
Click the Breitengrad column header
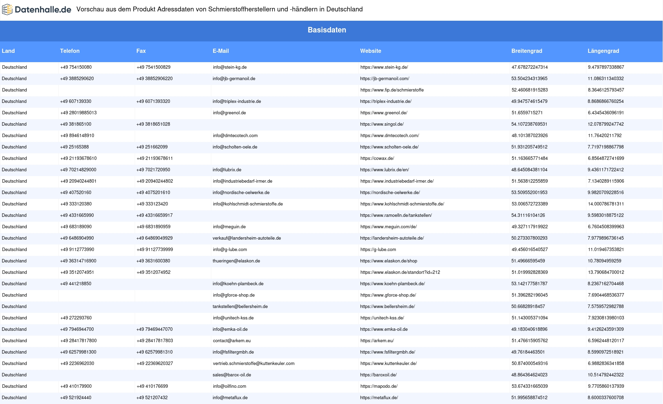pos(527,51)
